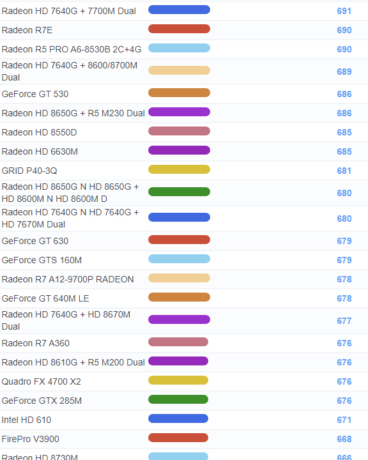Viewport: 368px width, 460px height.
Task: Open the Quadro FX 4700 X2 name
Action: click(41, 381)
